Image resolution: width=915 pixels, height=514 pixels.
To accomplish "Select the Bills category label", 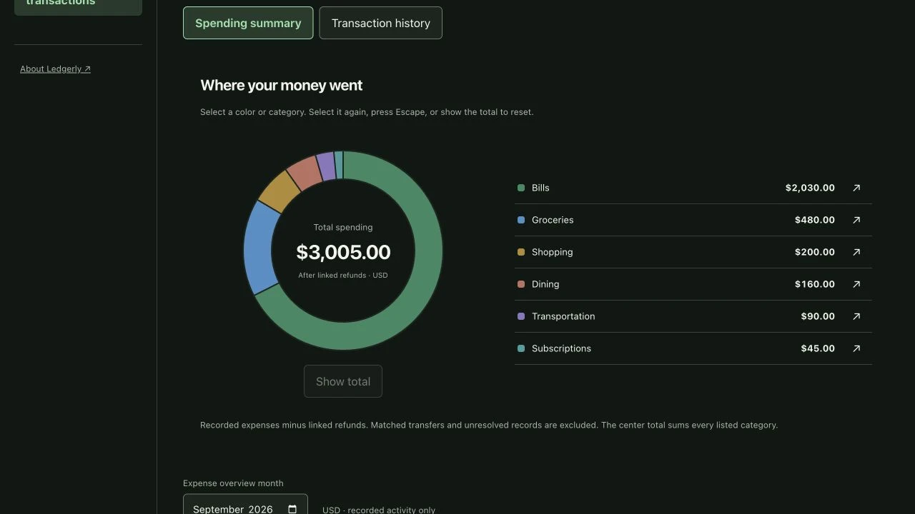I will tap(540, 188).
